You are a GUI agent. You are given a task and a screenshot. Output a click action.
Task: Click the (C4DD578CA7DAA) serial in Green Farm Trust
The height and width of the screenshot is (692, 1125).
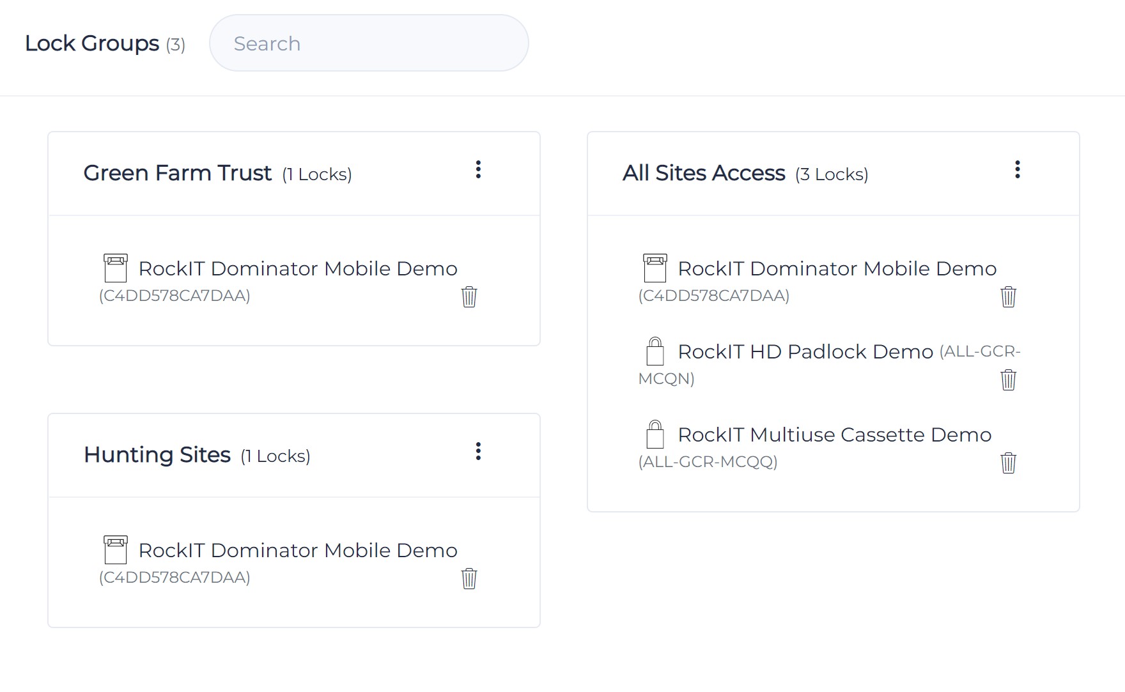click(175, 296)
